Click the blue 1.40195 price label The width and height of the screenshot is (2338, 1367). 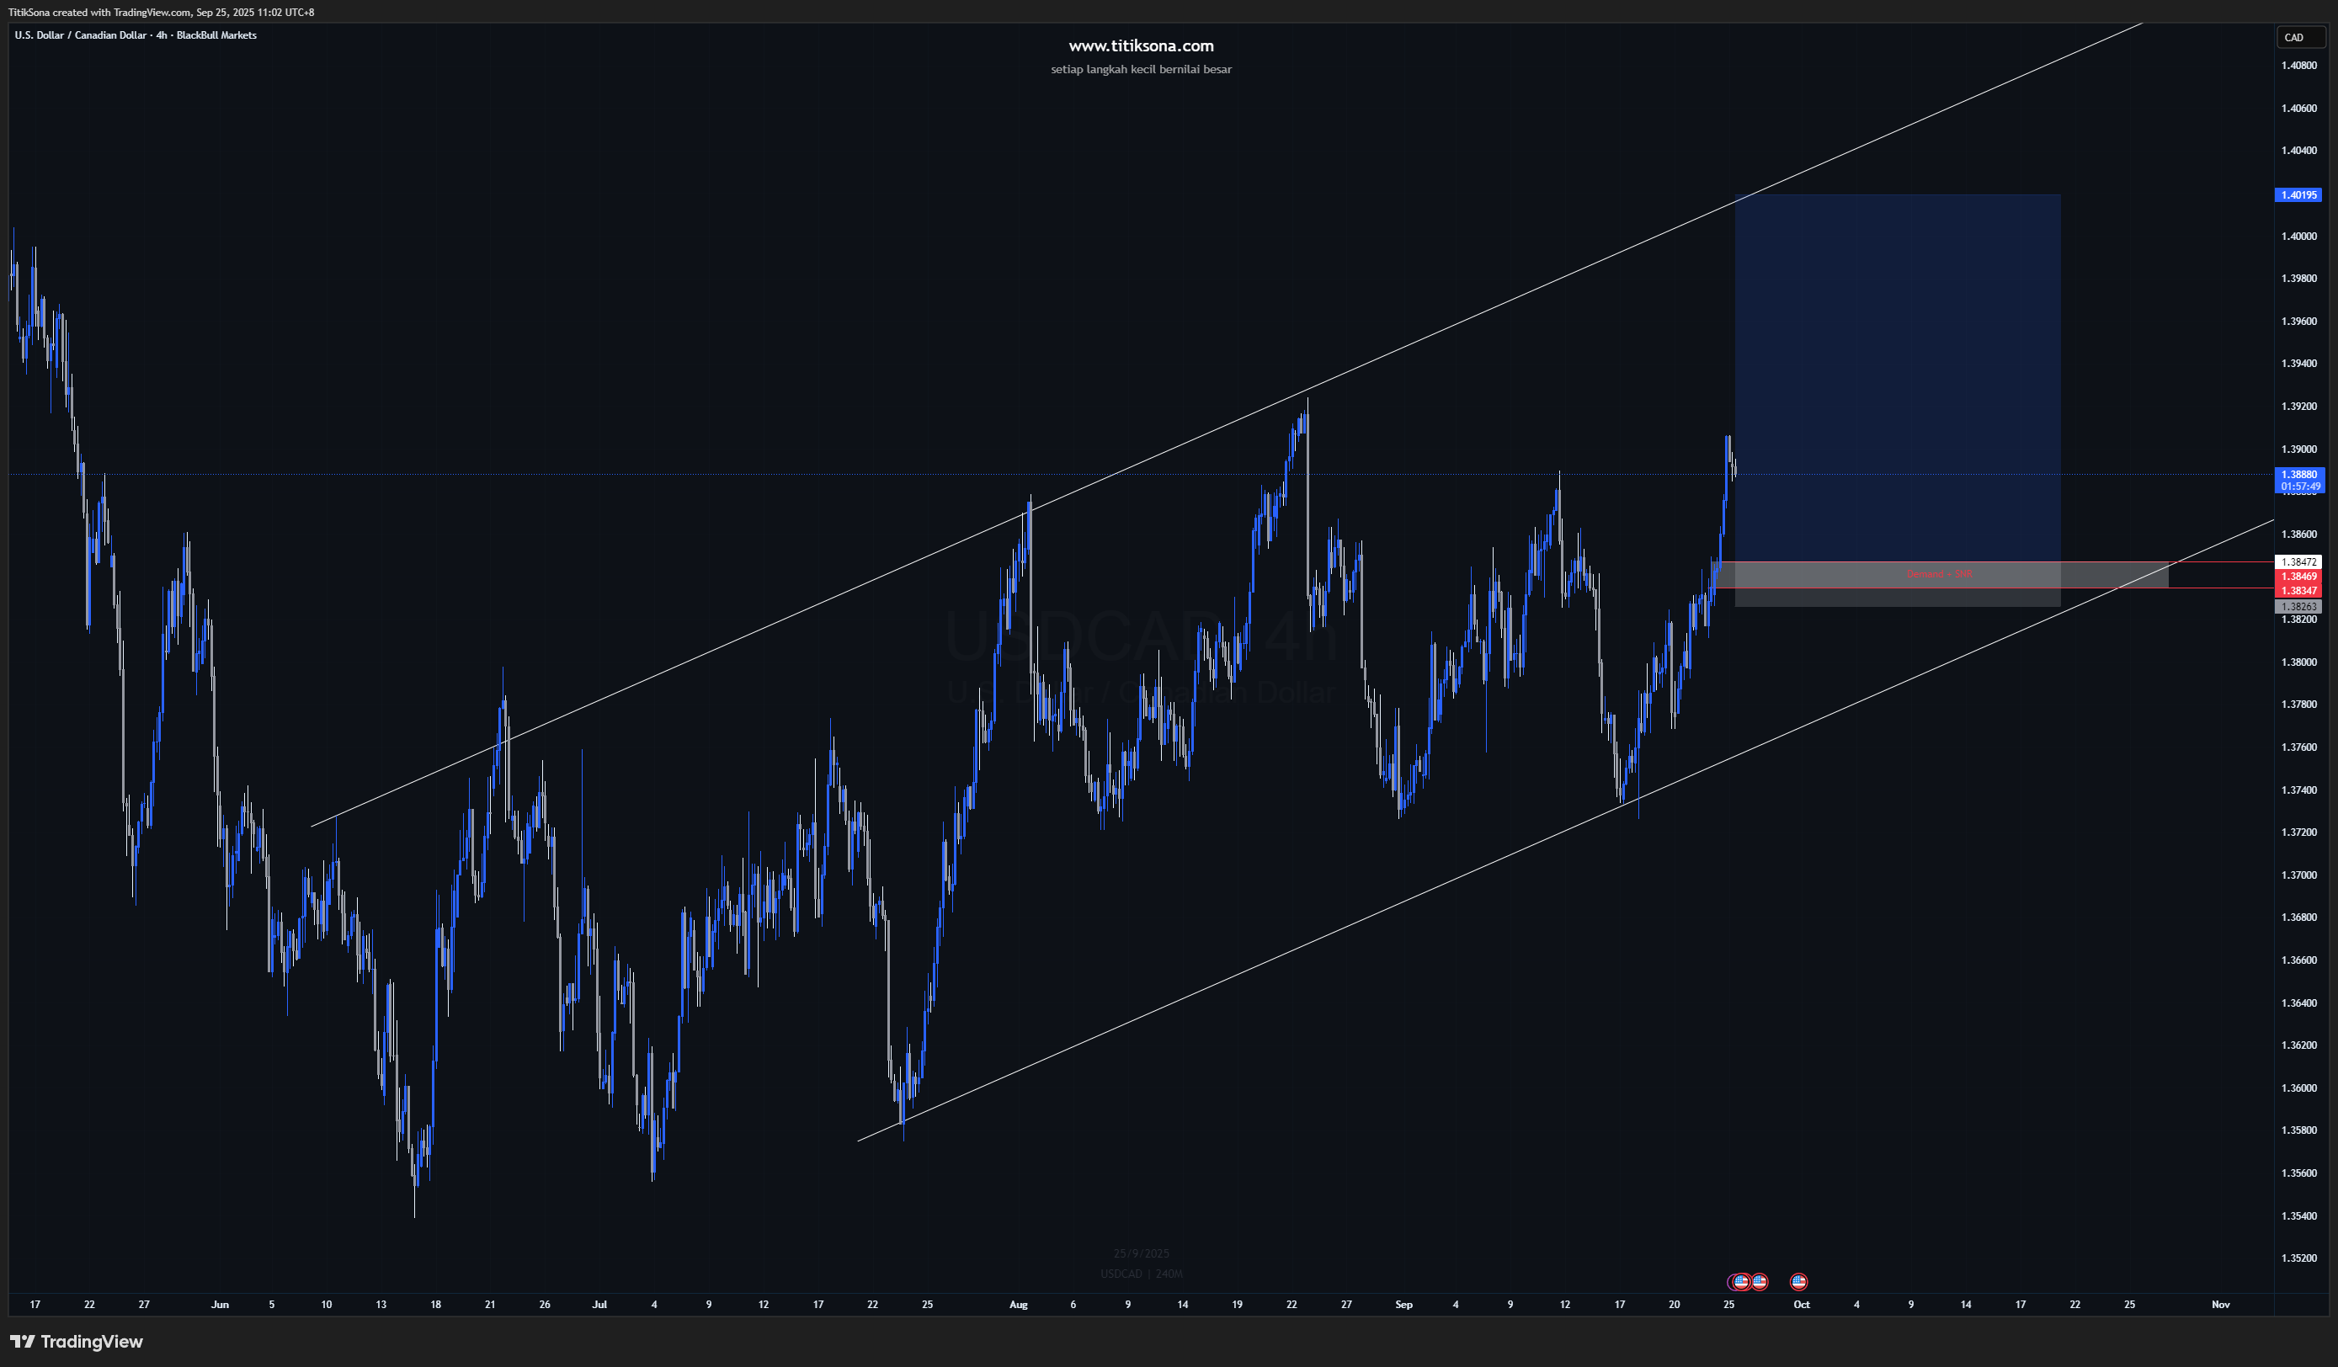(2298, 194)
